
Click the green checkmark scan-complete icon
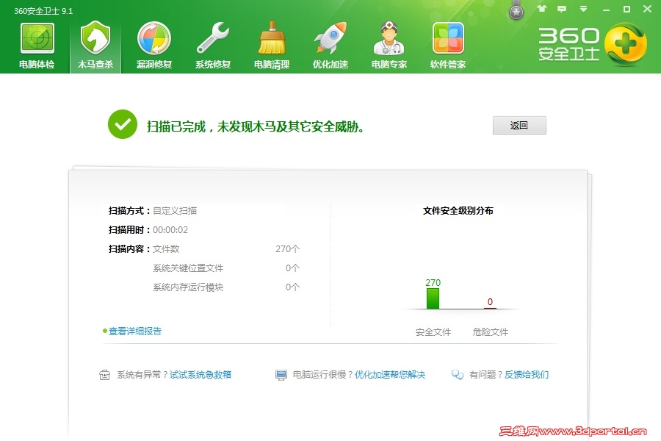pos(123,124)
